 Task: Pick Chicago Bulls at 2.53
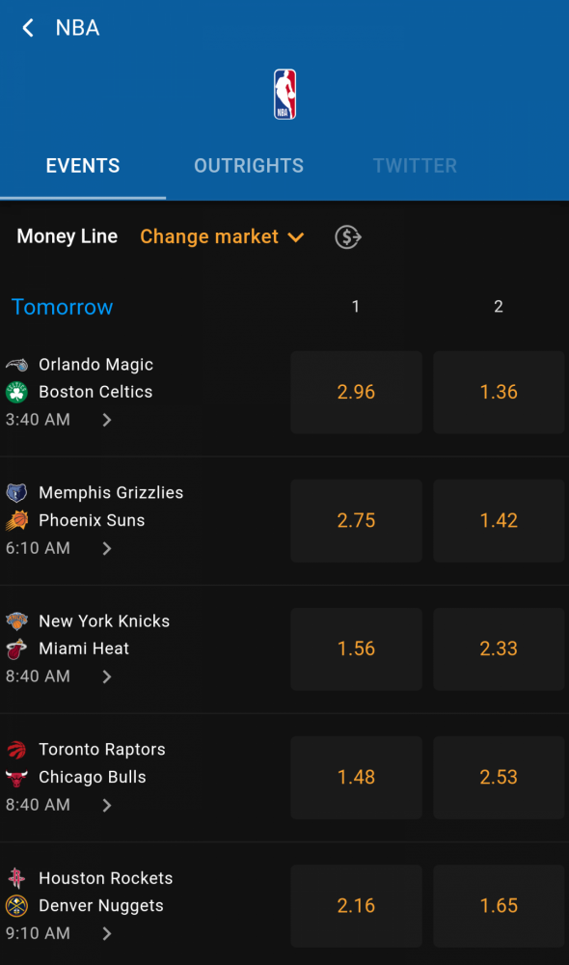click(x=499, y=777)
